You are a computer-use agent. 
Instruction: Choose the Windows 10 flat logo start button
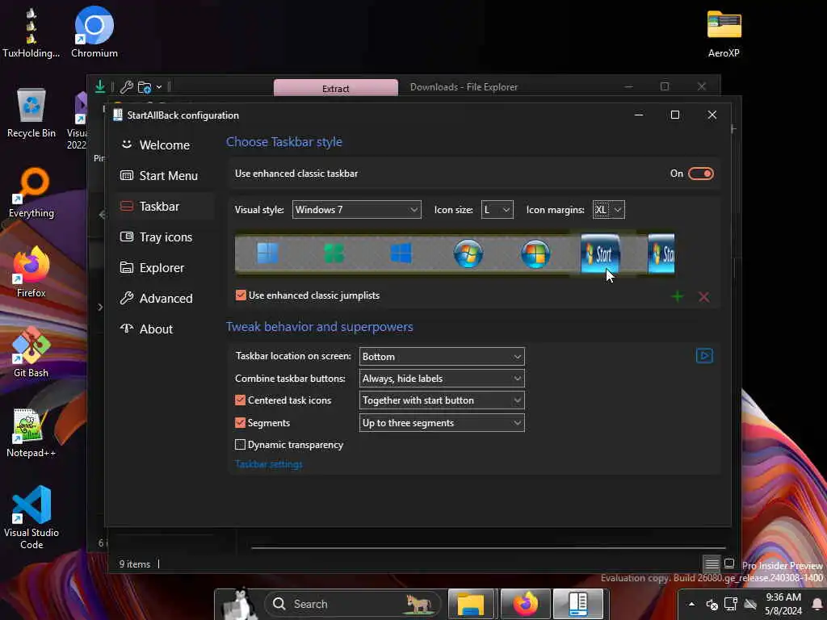[401, 253]
